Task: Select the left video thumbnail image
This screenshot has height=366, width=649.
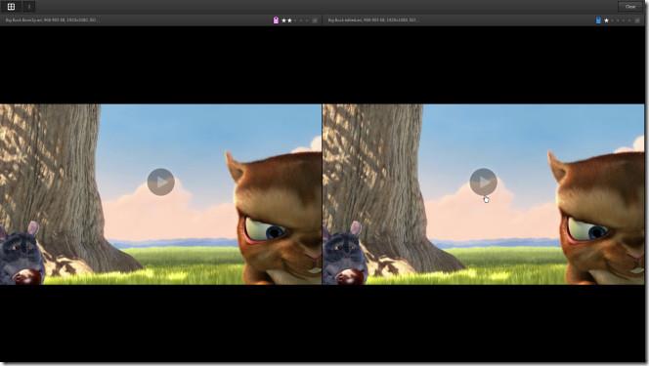Action: click(160, 194)
